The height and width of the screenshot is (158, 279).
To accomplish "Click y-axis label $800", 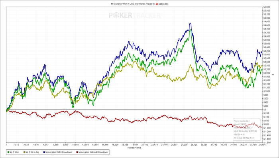I will 266,95.
